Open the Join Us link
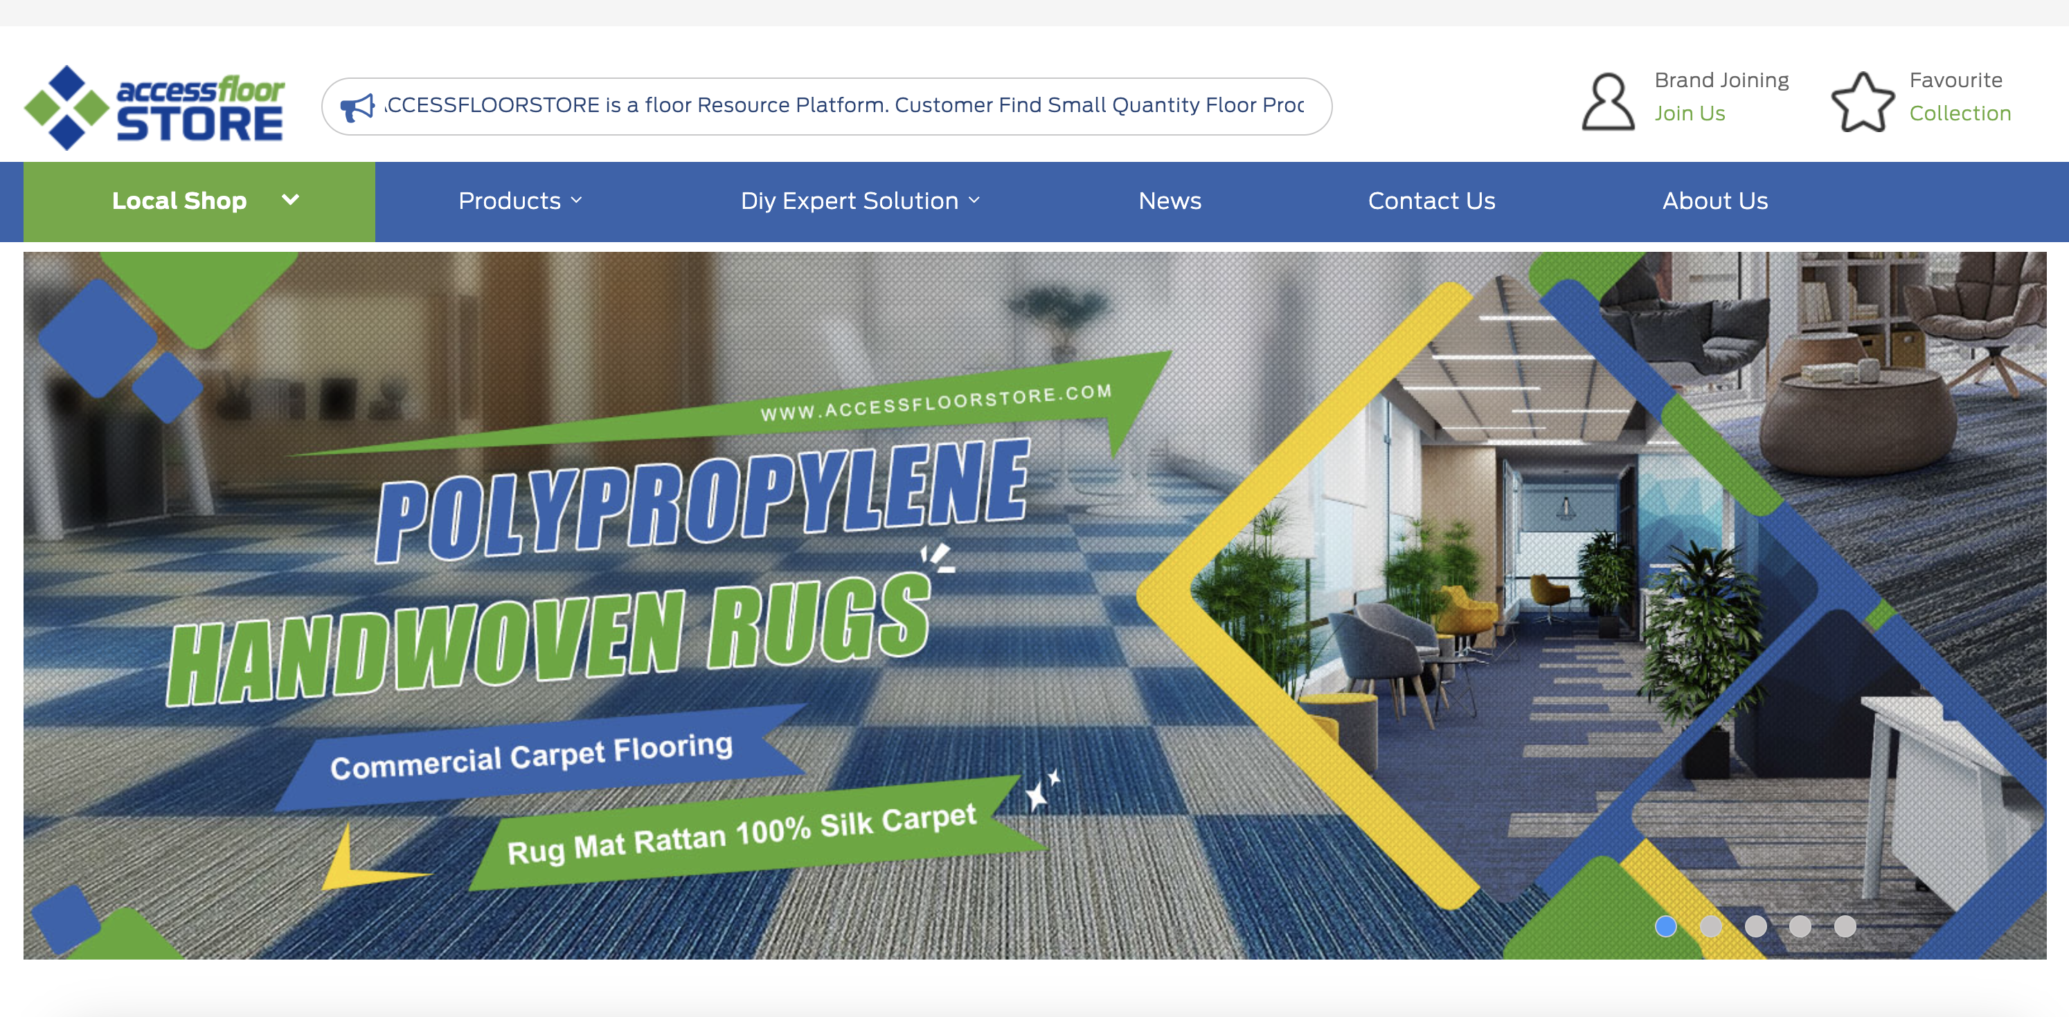 [1689, 114]
